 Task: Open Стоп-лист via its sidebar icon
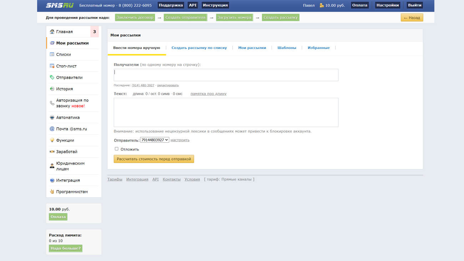click(x=52, y=66)
